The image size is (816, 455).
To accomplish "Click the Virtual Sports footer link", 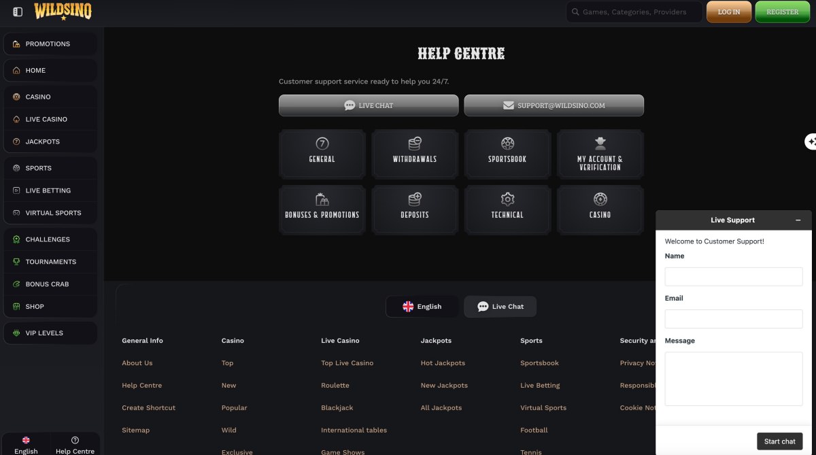I will click(543, 408).
